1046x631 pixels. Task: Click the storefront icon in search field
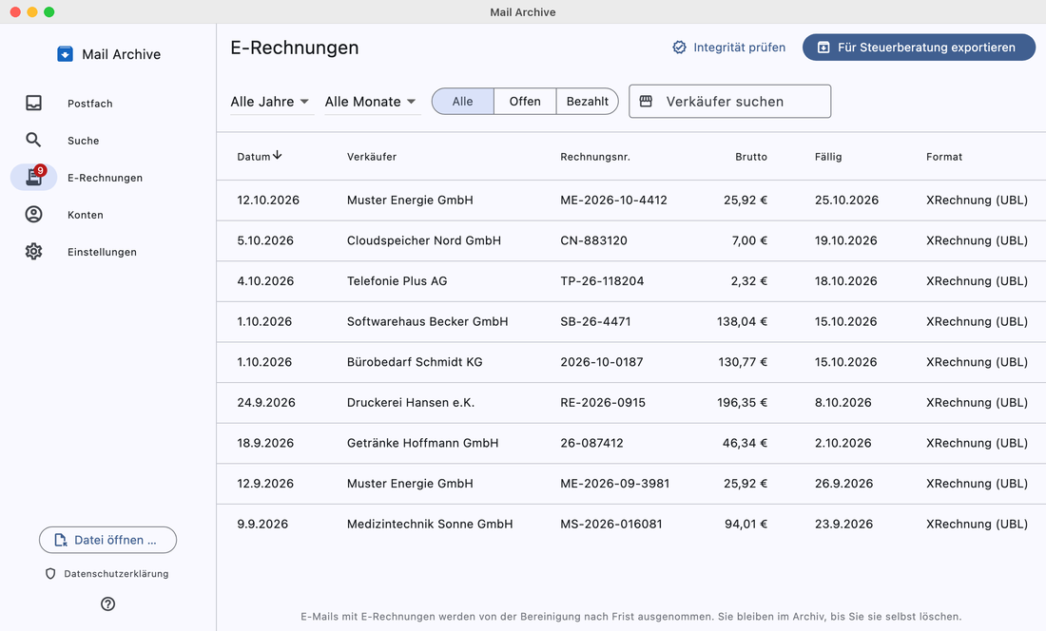646,102
